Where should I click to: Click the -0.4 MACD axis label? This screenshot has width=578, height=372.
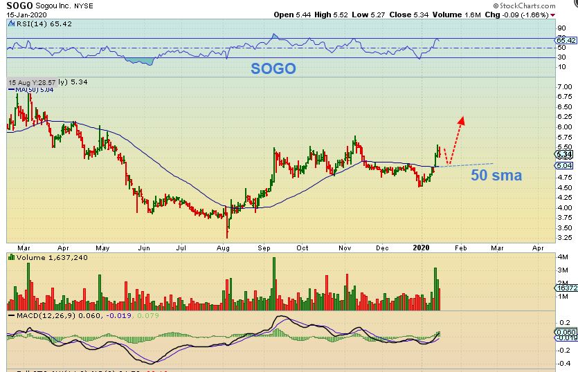(x=563, y=364)
